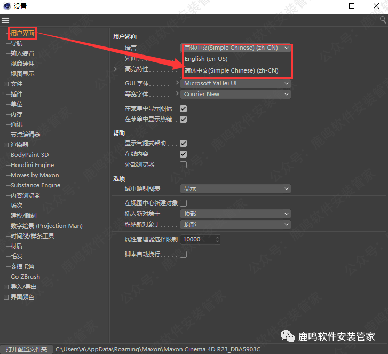Open the hamburger menu icon
Viewport: 388px width, 354px height.
(x=5, y=20)
